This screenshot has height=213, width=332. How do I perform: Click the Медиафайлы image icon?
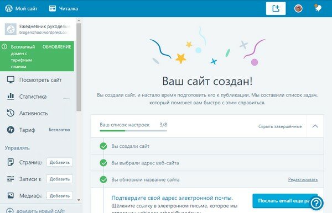[x=11, y=195]
